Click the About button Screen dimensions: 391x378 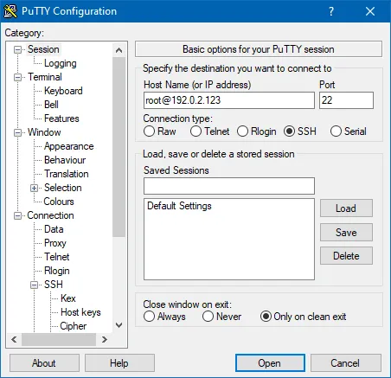(x=44, y=363)
